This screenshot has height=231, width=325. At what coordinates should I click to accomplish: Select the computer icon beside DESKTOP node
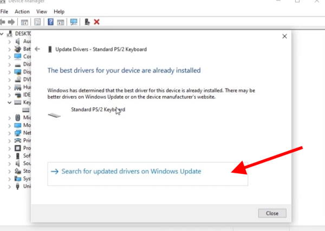coord(10,33)
